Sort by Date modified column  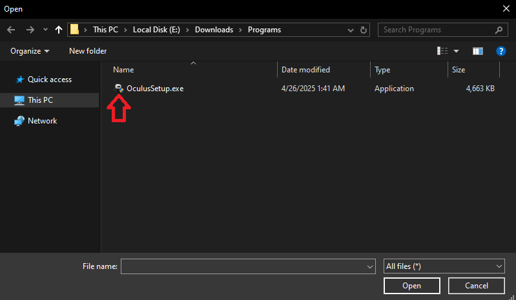(305, 70)
